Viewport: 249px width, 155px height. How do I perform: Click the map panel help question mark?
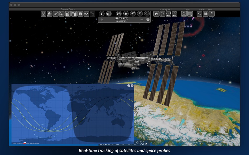pyautogui.click(x=129, y=86)
